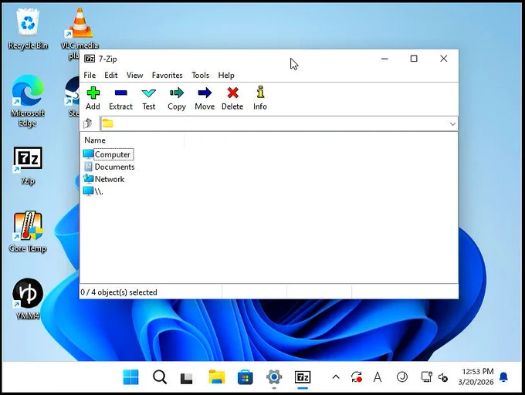Click the 7-Zip taskbar button
The width and height of the screenshot is (525, 395).
[303, 377]
